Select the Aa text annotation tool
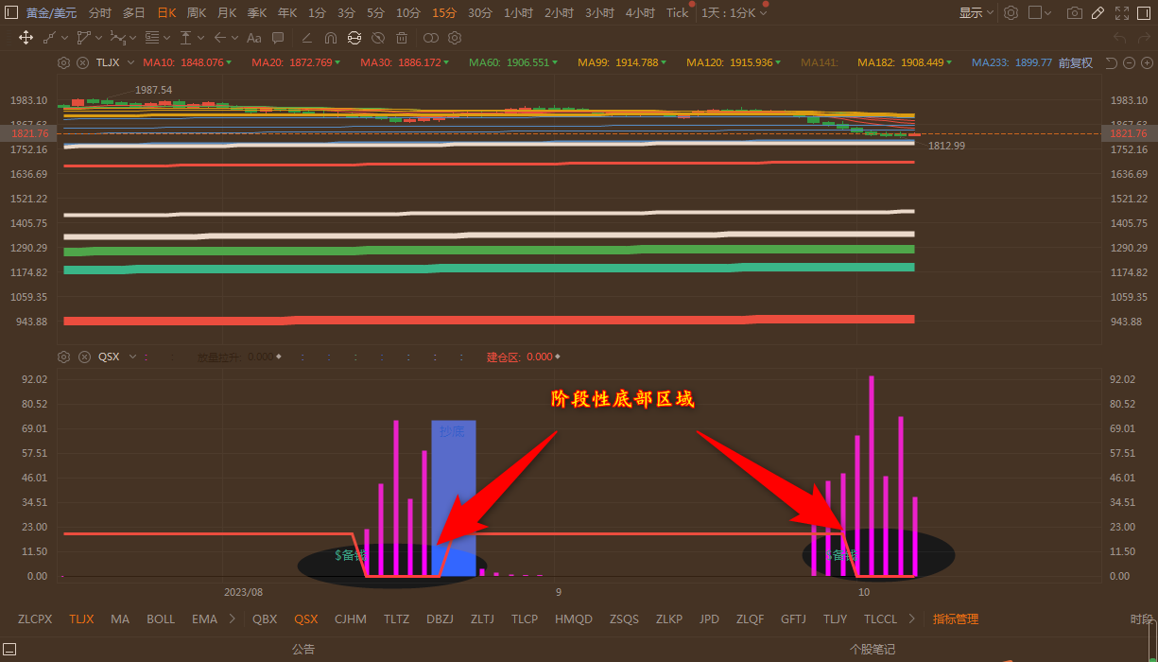 coord(253,38)
